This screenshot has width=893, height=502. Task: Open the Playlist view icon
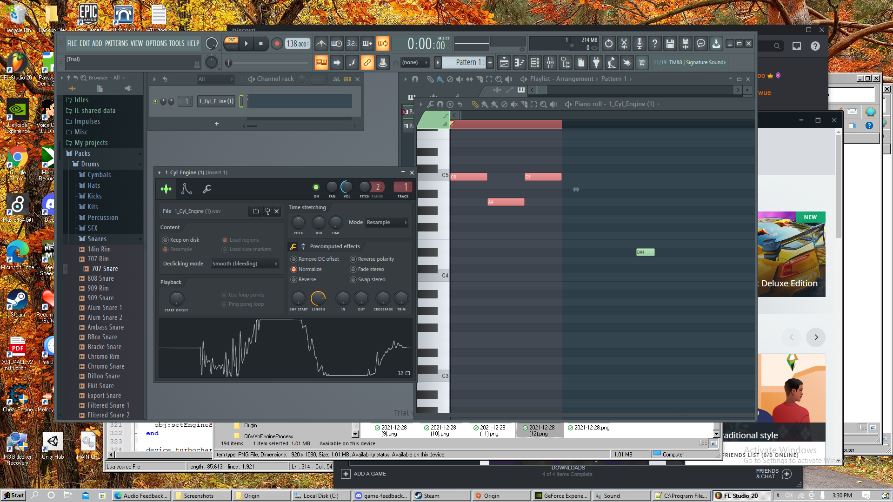pyautogui.click(x=504, y=63)
